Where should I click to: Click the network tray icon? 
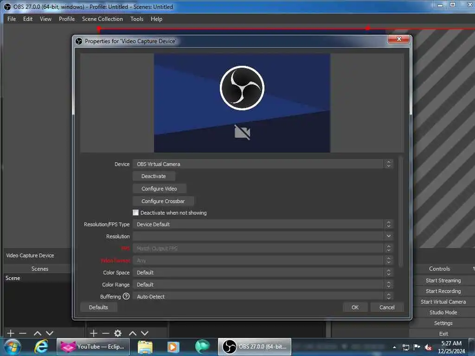[405, 347]
